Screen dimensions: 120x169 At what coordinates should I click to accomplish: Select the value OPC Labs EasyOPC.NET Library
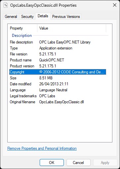point(65,42)
